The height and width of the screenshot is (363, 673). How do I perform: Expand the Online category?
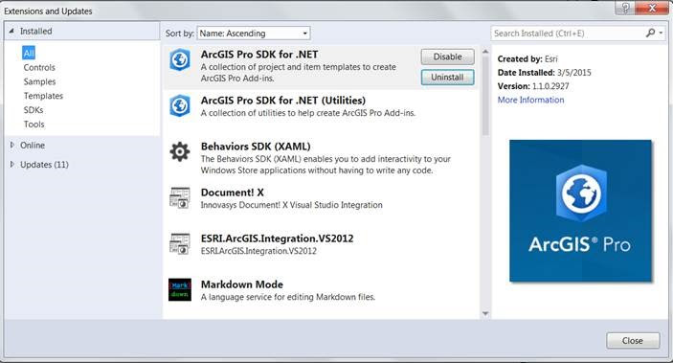[x=12, y=146]
